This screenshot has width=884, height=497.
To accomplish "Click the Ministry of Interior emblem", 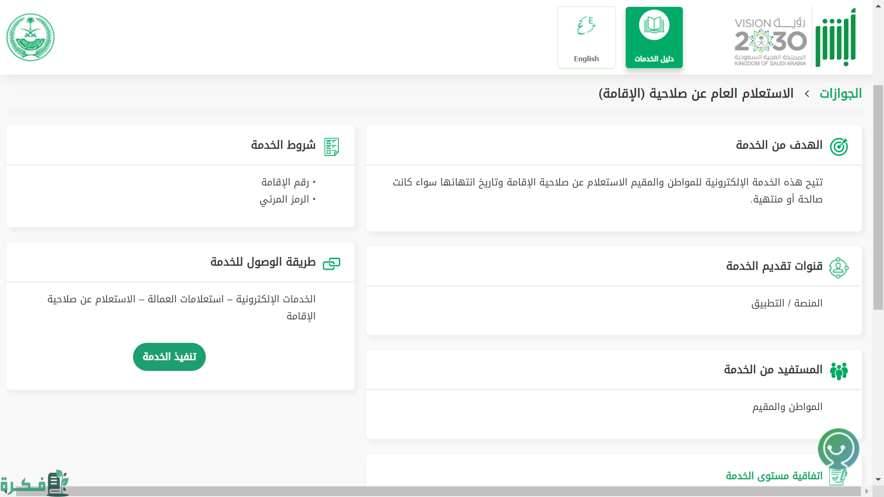I will 30,37.
